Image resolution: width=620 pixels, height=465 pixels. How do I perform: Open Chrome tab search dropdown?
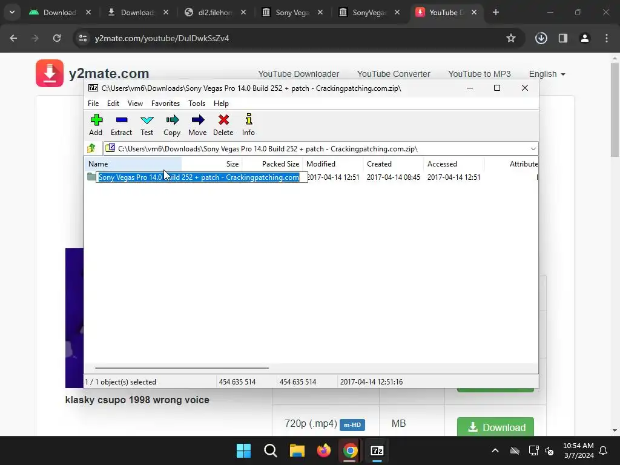pos(12,12)
